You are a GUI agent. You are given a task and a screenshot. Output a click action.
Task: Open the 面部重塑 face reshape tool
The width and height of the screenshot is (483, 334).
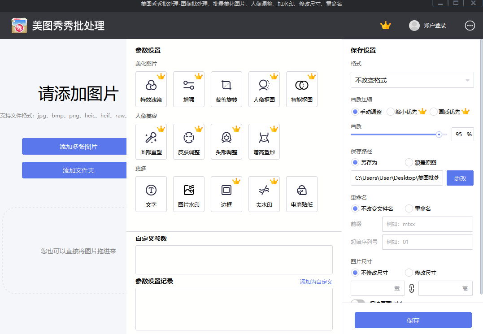click(x=151, y=141)
